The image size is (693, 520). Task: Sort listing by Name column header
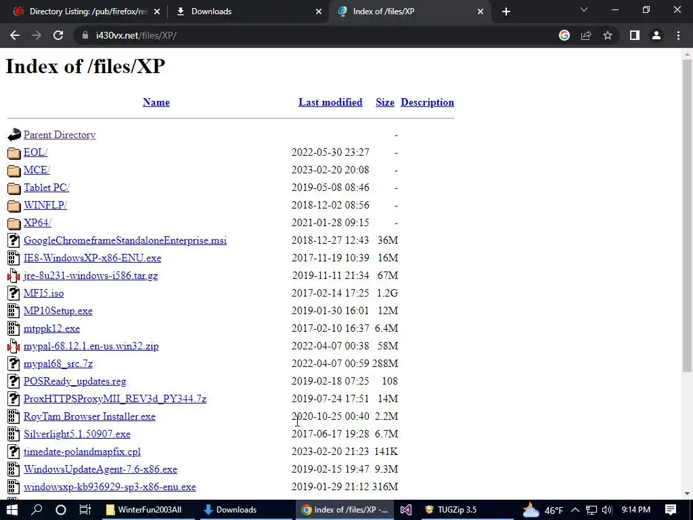coord(156,102)
